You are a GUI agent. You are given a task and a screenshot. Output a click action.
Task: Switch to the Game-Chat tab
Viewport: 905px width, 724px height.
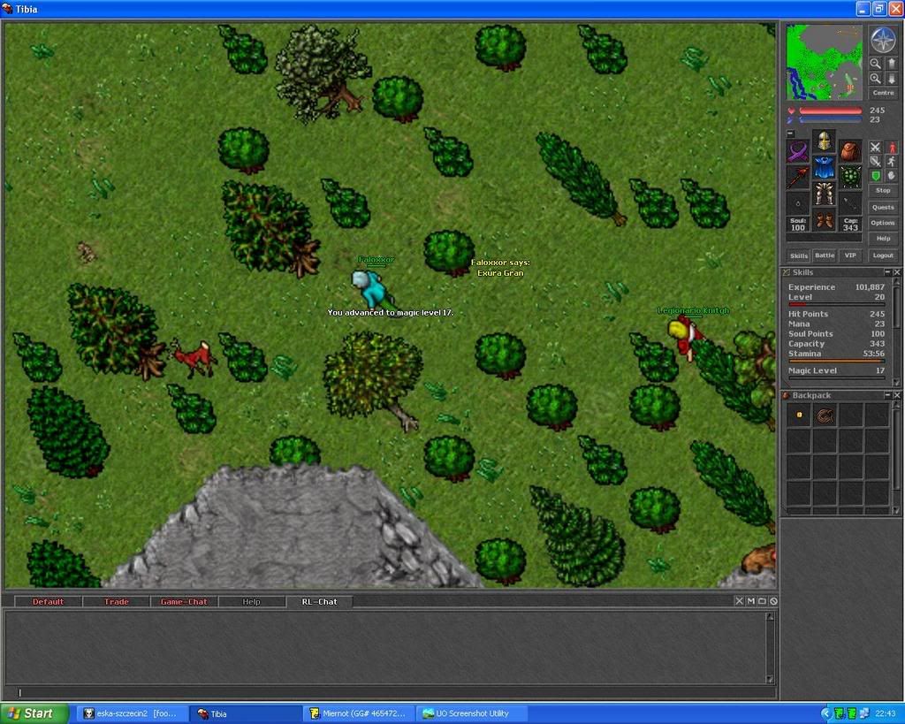tap(184, 602)
